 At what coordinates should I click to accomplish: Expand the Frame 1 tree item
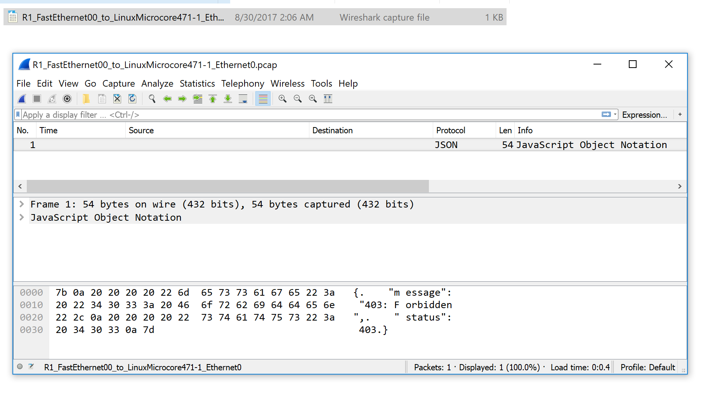point(22,204)
